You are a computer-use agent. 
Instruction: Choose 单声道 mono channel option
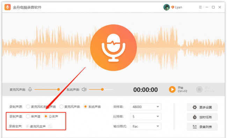point(28,116)
